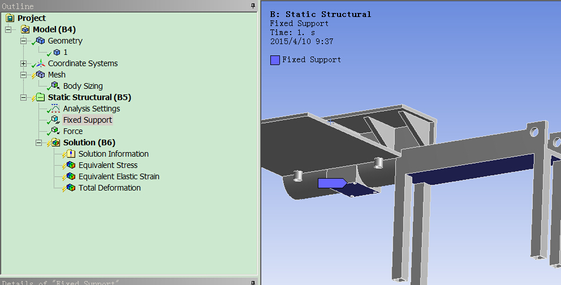
Task: Select the Body Sizing item
Action: [x=83, y=86]
